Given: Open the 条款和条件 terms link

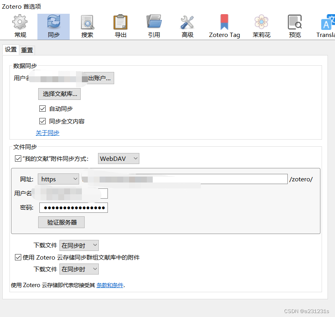Looking at the screenshot, I should click(110, 285).
